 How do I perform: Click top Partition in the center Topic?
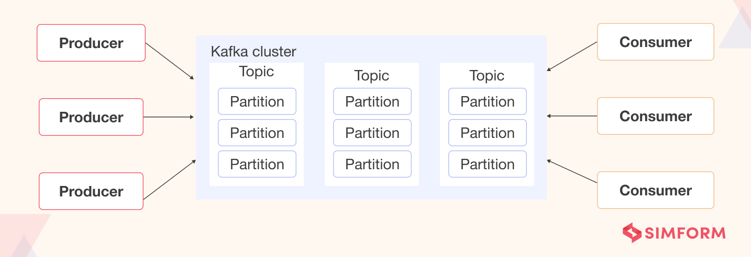point(372,101)
